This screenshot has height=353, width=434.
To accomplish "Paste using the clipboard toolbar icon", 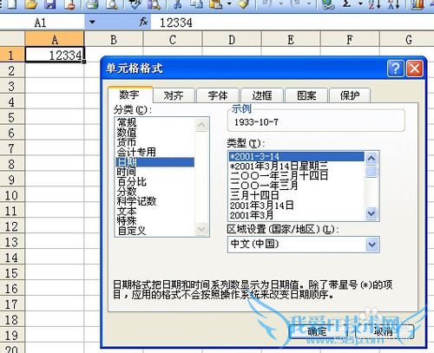I will pyautogui.click(x=215, y=4).
